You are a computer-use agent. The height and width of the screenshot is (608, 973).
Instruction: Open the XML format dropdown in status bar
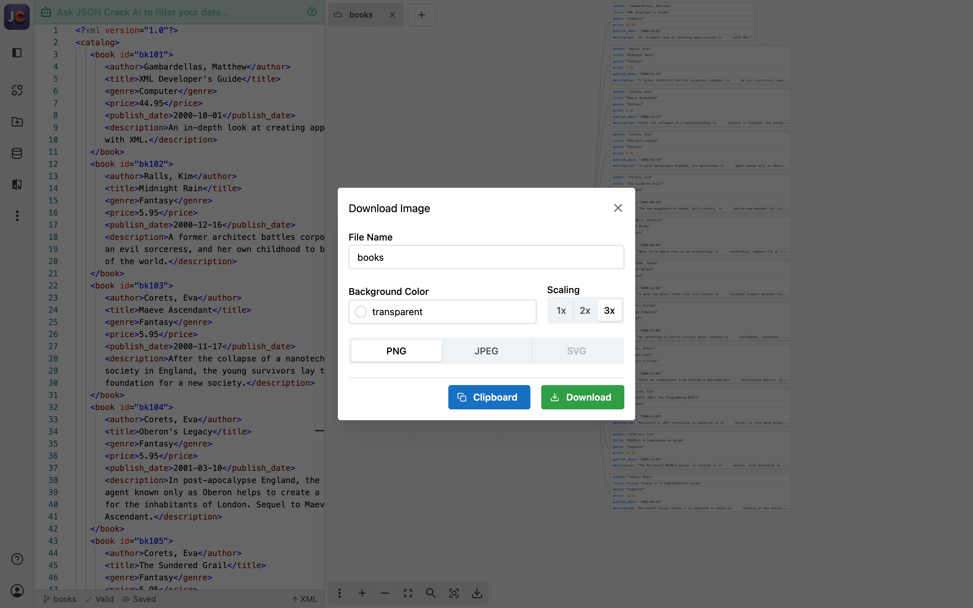(304, 599)
